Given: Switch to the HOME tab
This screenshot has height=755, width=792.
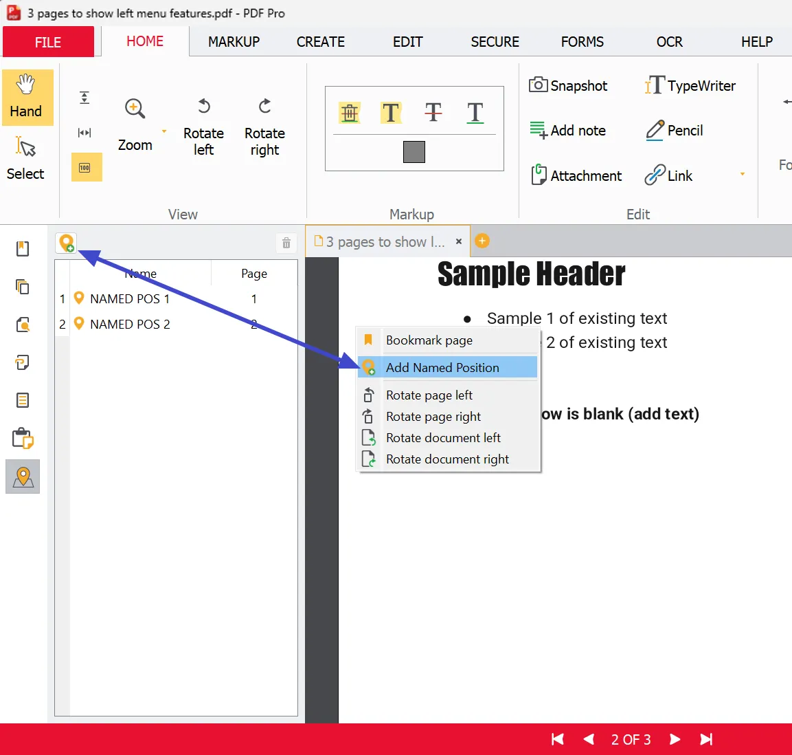Looking at the screenshot, I should tap(145, 41).
